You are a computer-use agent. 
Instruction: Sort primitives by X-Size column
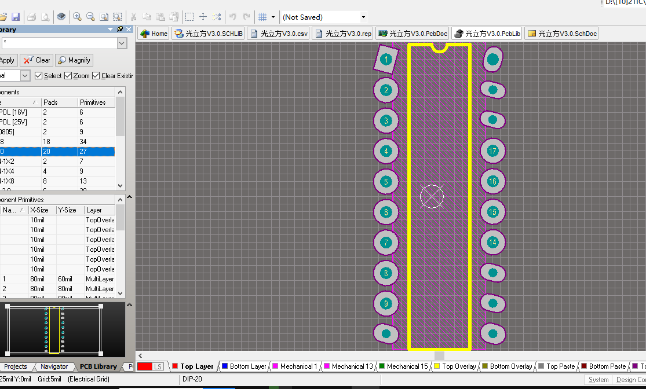pos(42,210)
